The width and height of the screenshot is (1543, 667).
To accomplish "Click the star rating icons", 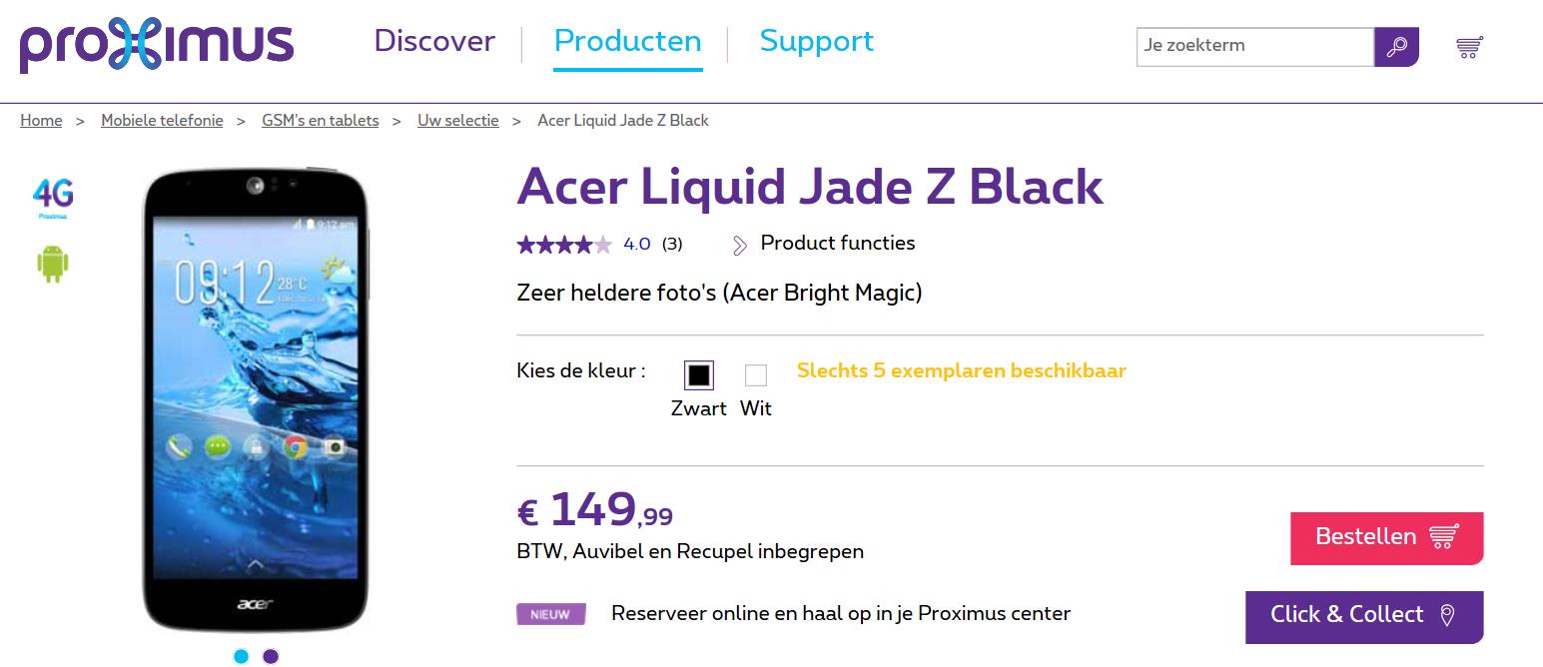I will [563, 244].
